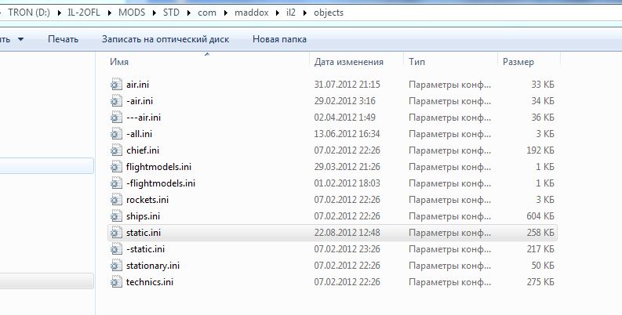
Task: Expand the arrow after IL-2OFL
Action: [x=110, y=13]
